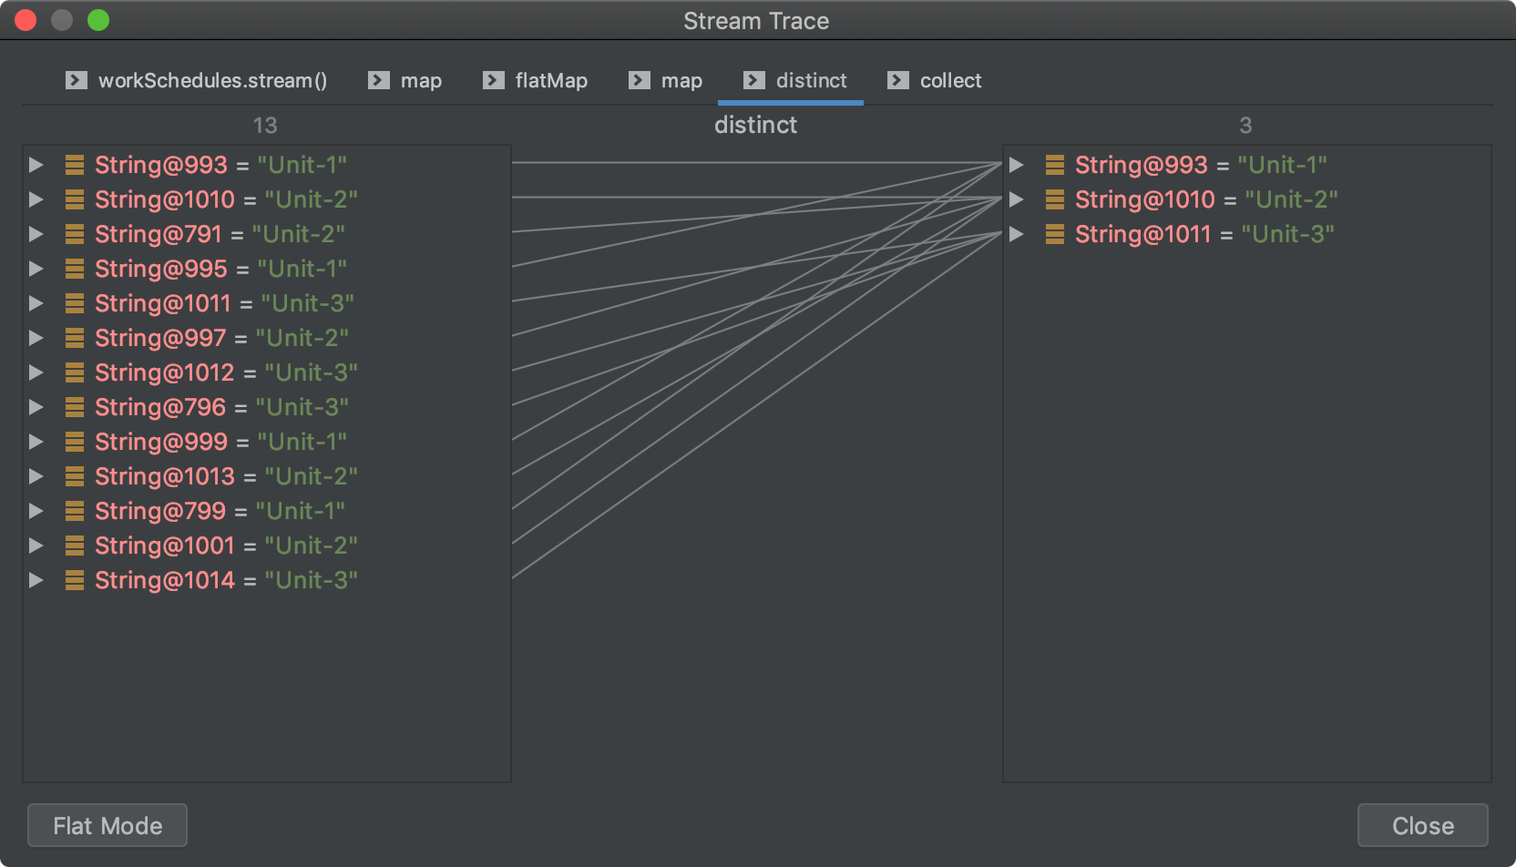Expand String@1010 in the right result list
The width and height of the screenshot is (1516, 867).
coord(1017,199)
